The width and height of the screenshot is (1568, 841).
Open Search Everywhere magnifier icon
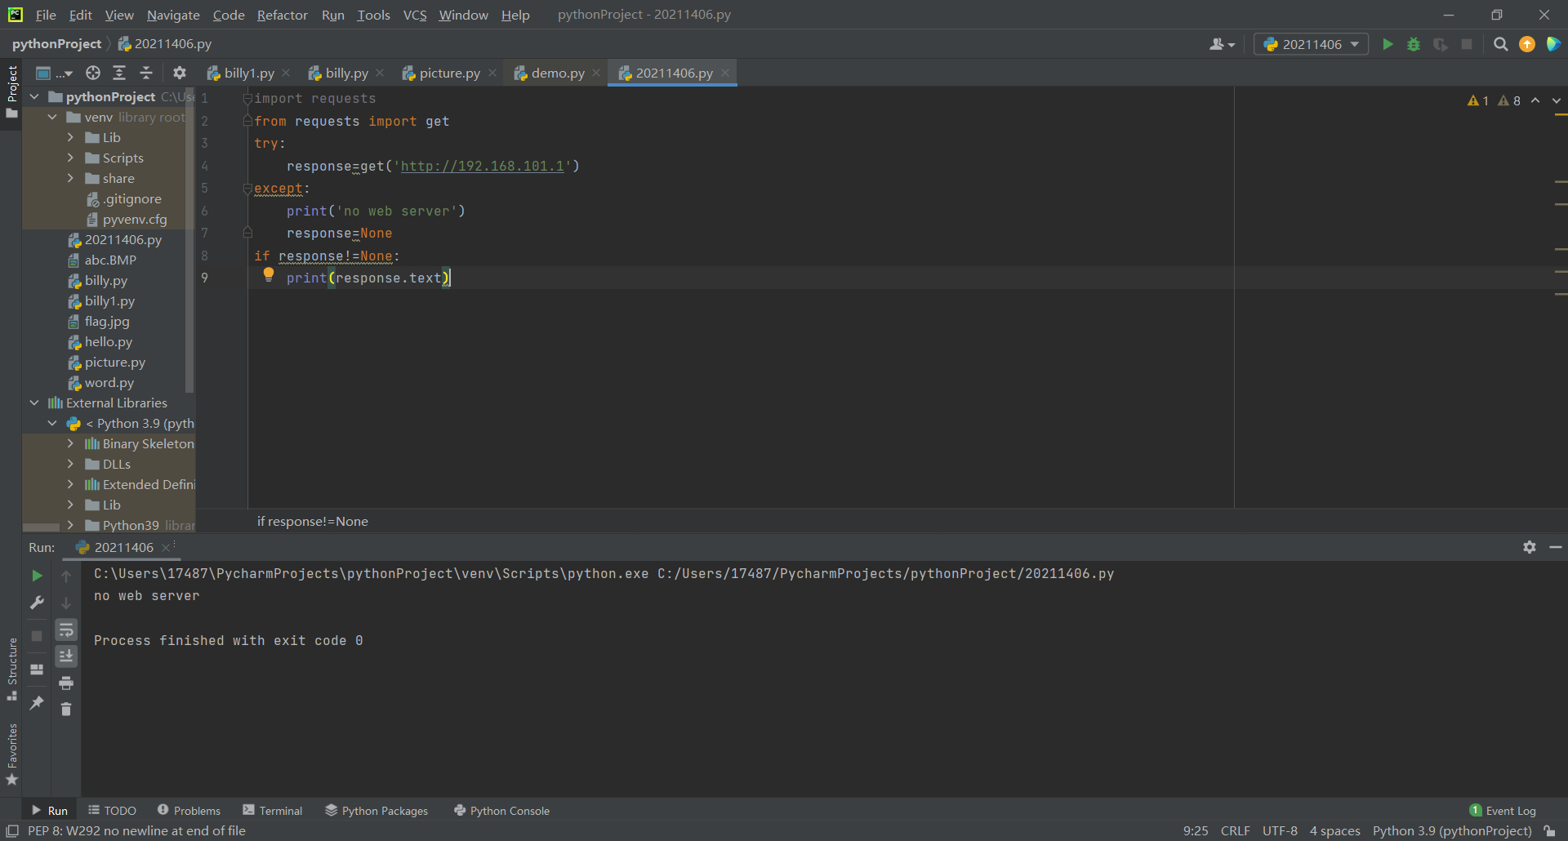[1500, 44]
